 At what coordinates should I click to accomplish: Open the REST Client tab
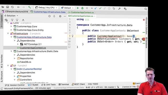78,84
